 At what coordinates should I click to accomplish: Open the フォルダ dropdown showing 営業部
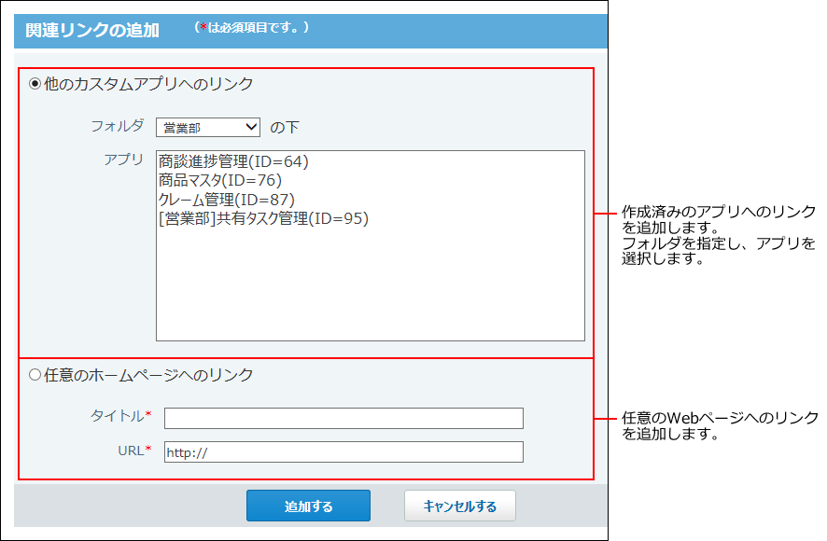tap(208, 127)
